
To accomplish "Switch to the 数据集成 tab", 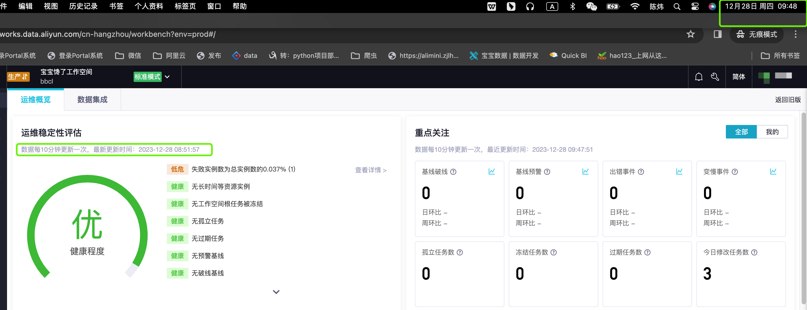I will (x=92, y=100).
